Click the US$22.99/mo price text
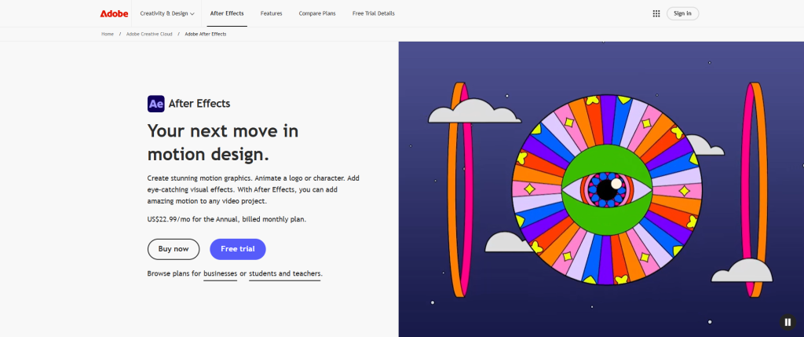 227,219
